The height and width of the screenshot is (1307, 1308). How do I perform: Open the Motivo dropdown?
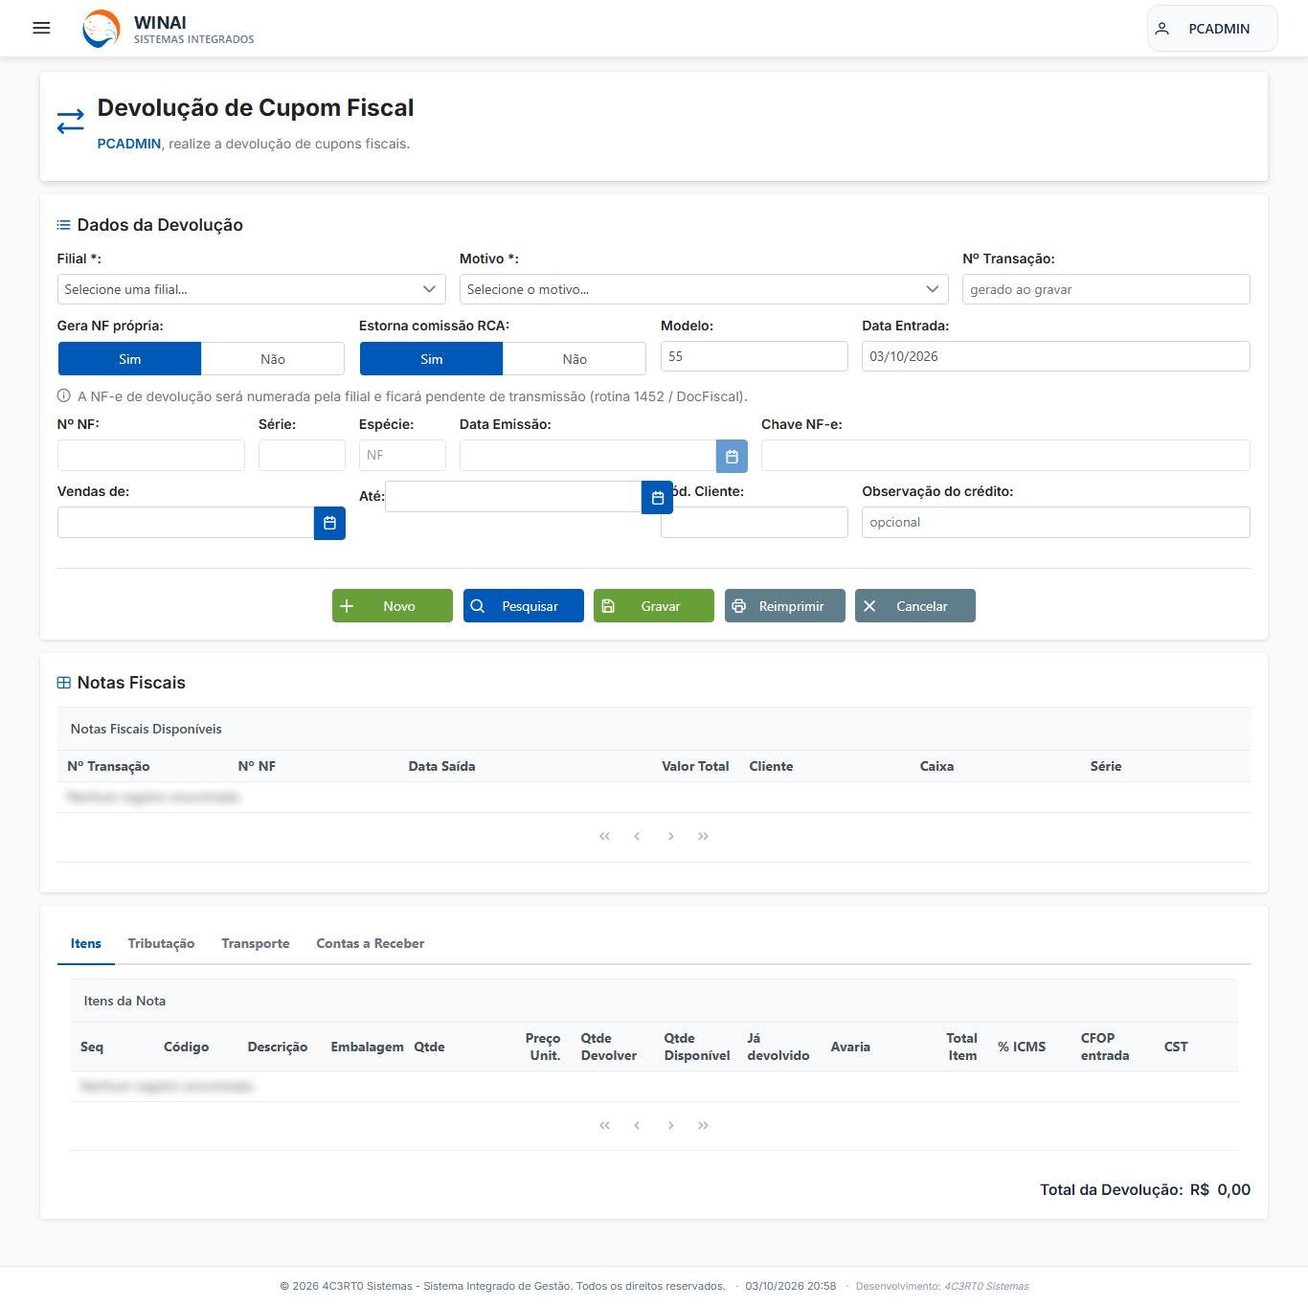pyautogui.click(x=704, y=289)
